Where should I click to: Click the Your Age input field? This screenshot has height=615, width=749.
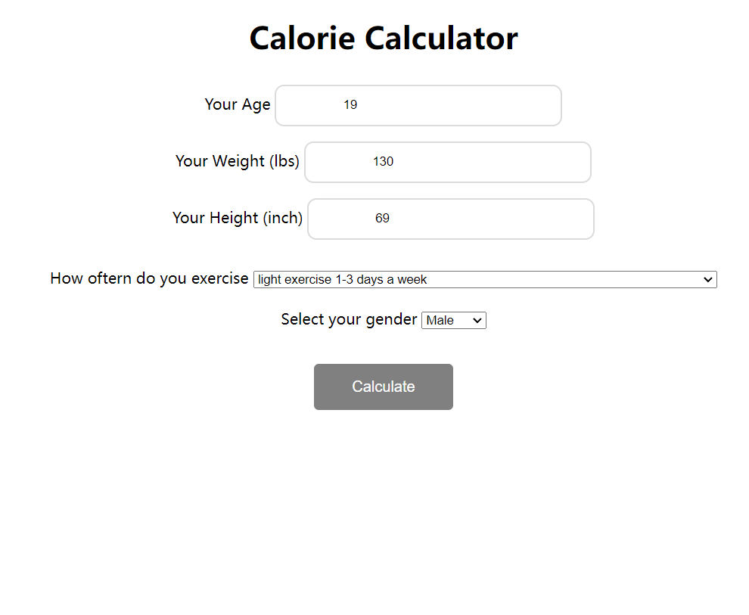[x=418, y=105]
